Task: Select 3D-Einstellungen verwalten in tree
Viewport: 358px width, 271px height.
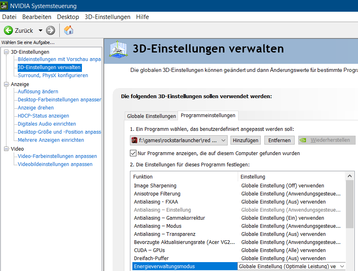Action: [49, 67]
